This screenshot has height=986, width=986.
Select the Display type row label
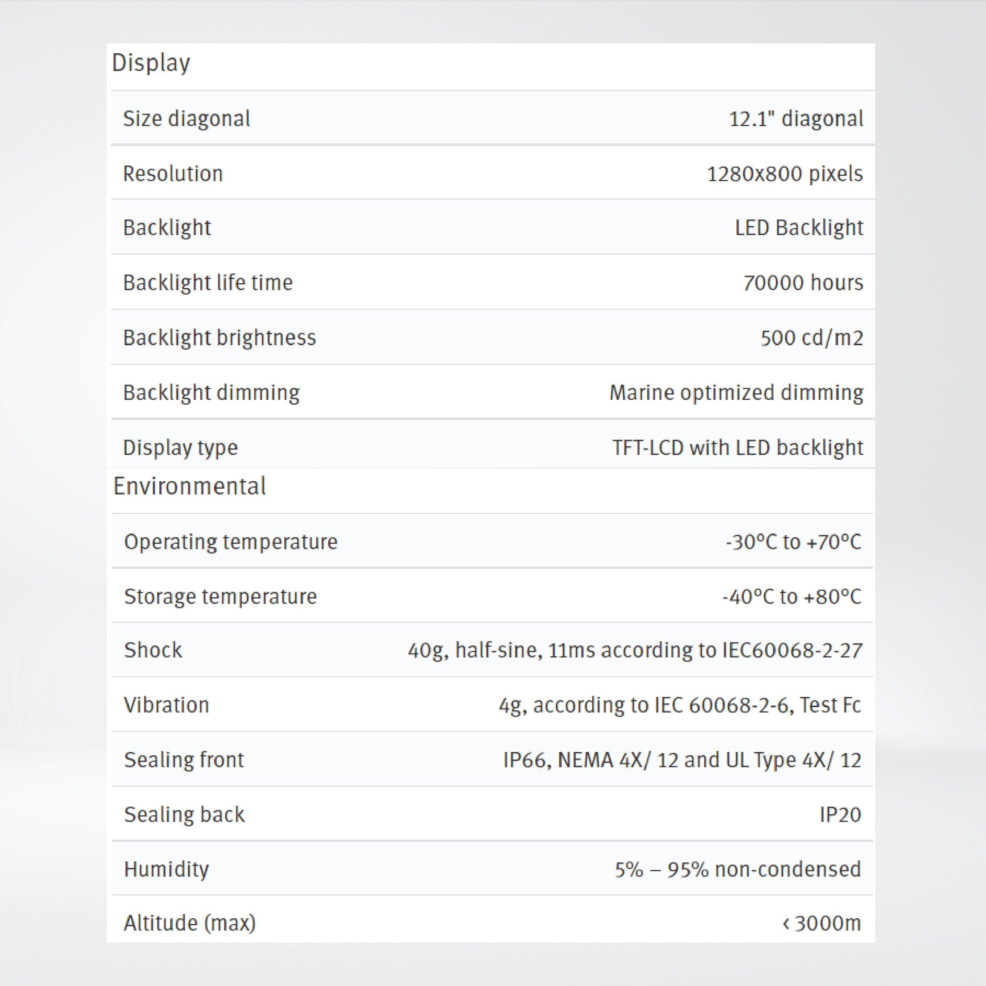tap(180, 448)
